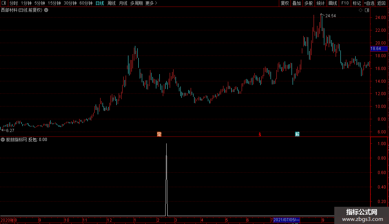Click the panel layout icon at top-left
This screenshot has width=389, height=224.
click(x=4, y=3)
